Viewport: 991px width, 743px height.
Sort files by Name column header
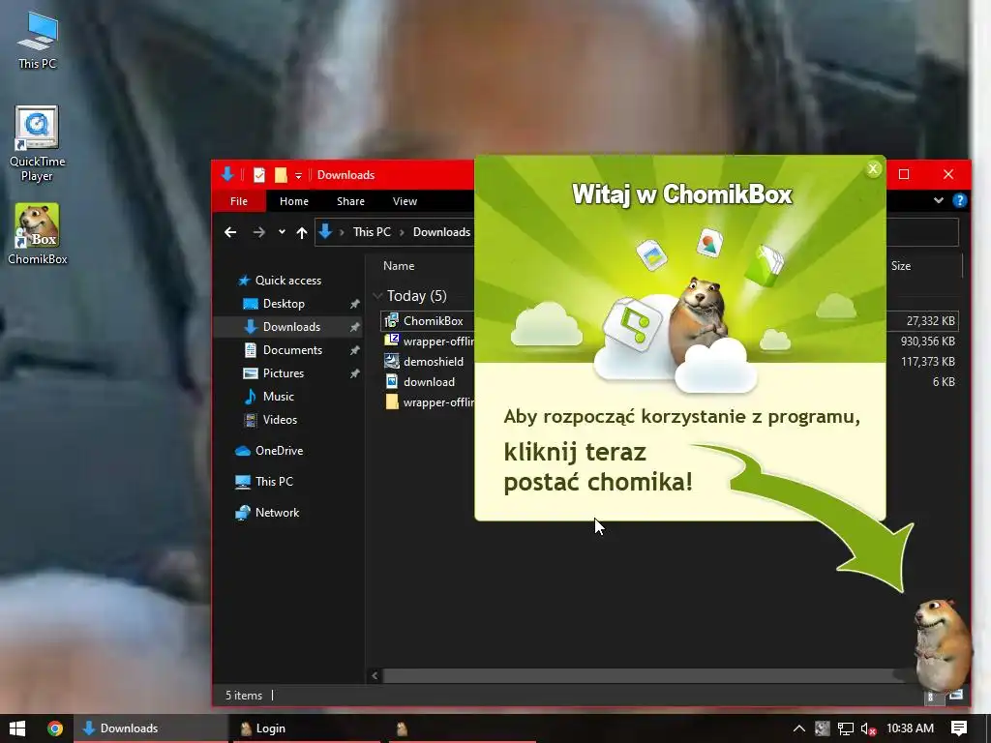[x=399, y=266]
